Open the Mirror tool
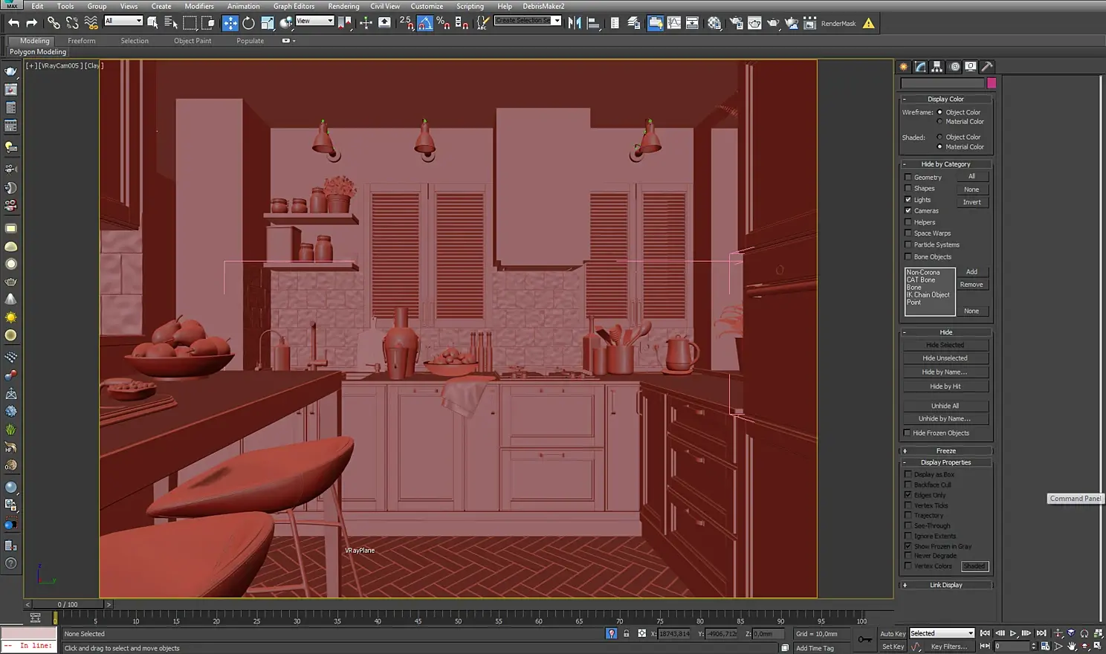The height and width of the screenshot is (654, 1106). coord(575,23)
